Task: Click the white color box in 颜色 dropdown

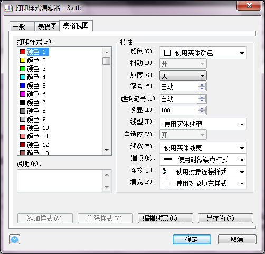Action: coord(167,53)
